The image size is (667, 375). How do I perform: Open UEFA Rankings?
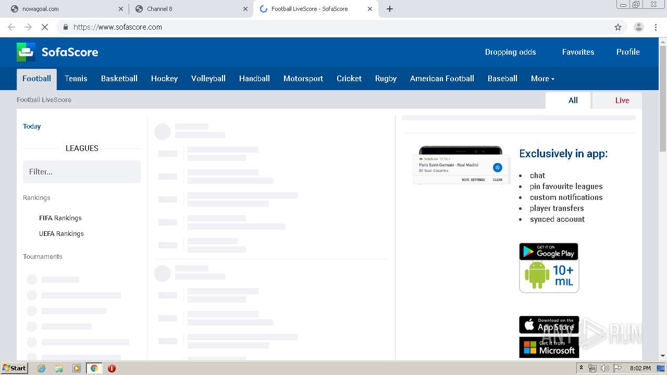click(61, 234)
